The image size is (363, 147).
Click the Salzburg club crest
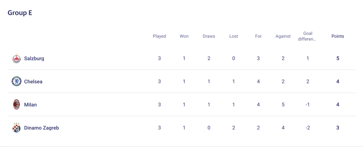coord(16,58)
